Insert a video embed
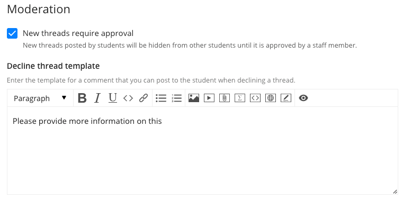Image resolution: width=403 pixels, height=199 pixels. (209, 98)
